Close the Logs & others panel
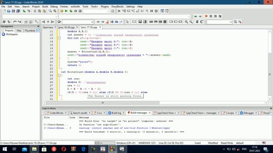This screenshot has height=153, width=273. tap(271, 108)
